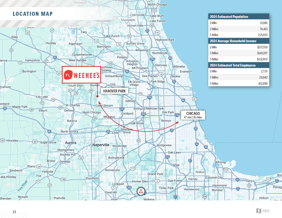The image size is (282, 218).
Task: Click the SRS logo in the footer
Action: pos(263,211)
